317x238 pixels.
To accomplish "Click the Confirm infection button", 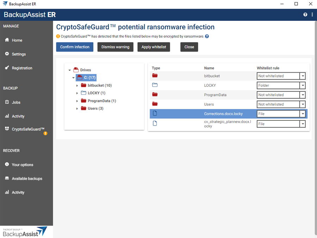I will [x=75, y=47].
